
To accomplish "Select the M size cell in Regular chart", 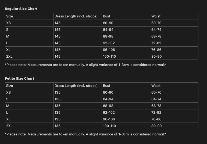I will [x=8, y=36].
